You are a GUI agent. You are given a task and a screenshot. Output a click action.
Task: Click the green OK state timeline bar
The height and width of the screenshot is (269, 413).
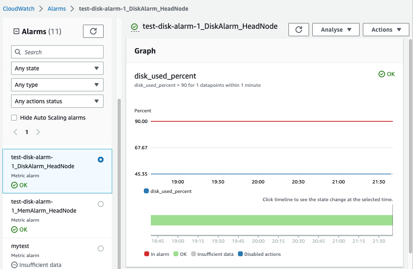click(271, 220)
